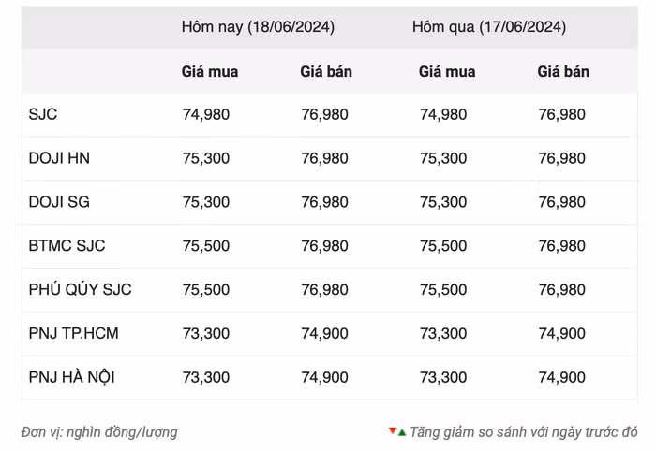Viewport: 656px width, 451px height.
Task: Click the 'Tăng giảm so sánh với ngày trước đó' legend text
Action: click(x=524, y=432)
